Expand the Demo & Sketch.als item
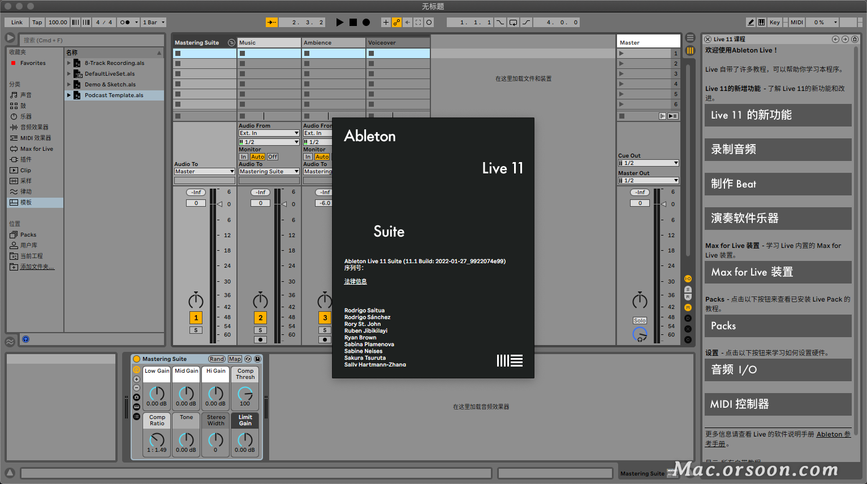 69,85
